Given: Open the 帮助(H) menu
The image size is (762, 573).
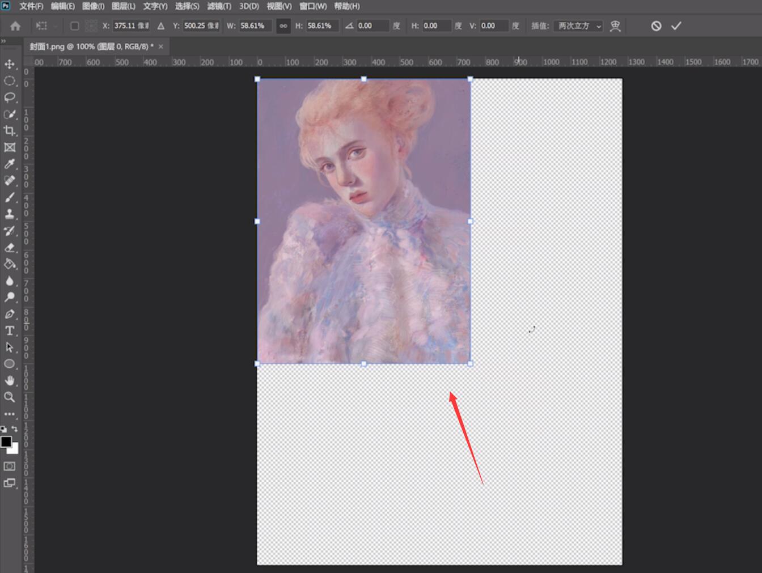Looking at the screenshot, I should 347,6.
